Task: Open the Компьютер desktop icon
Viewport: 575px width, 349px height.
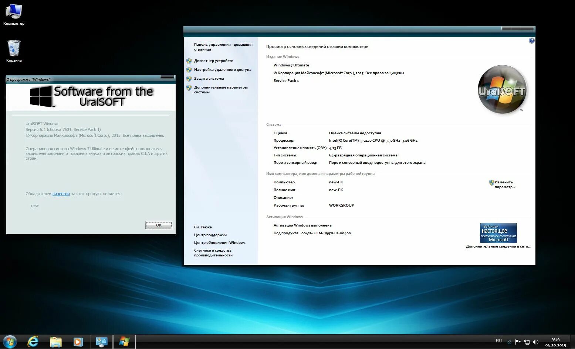Action: 14,15
